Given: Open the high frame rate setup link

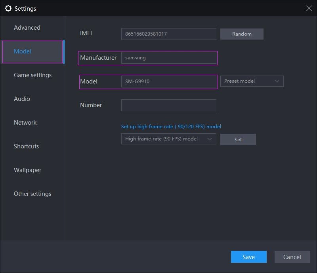Looking at the screenshot, I should (x=172, y=126).
